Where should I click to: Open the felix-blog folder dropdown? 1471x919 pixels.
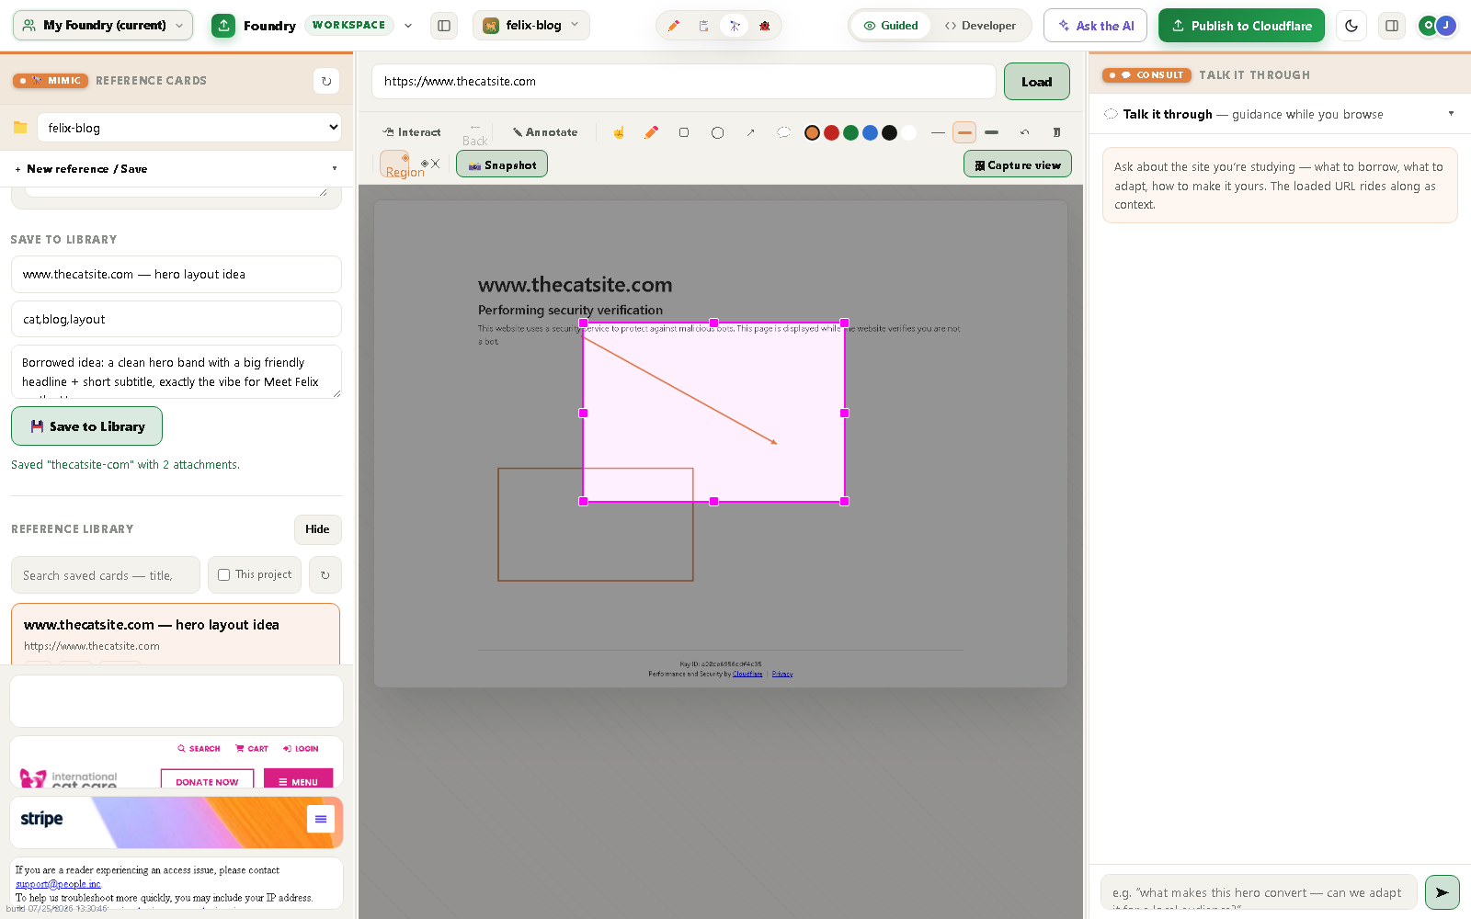189,128
